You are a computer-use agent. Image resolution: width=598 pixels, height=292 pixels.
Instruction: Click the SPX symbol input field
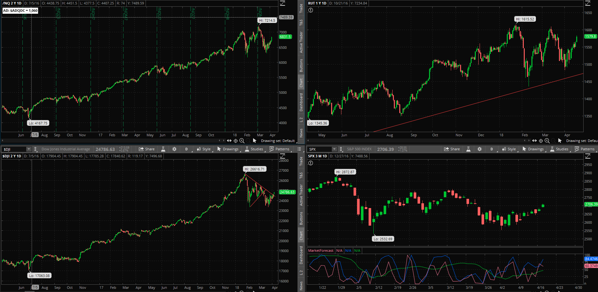320,149
